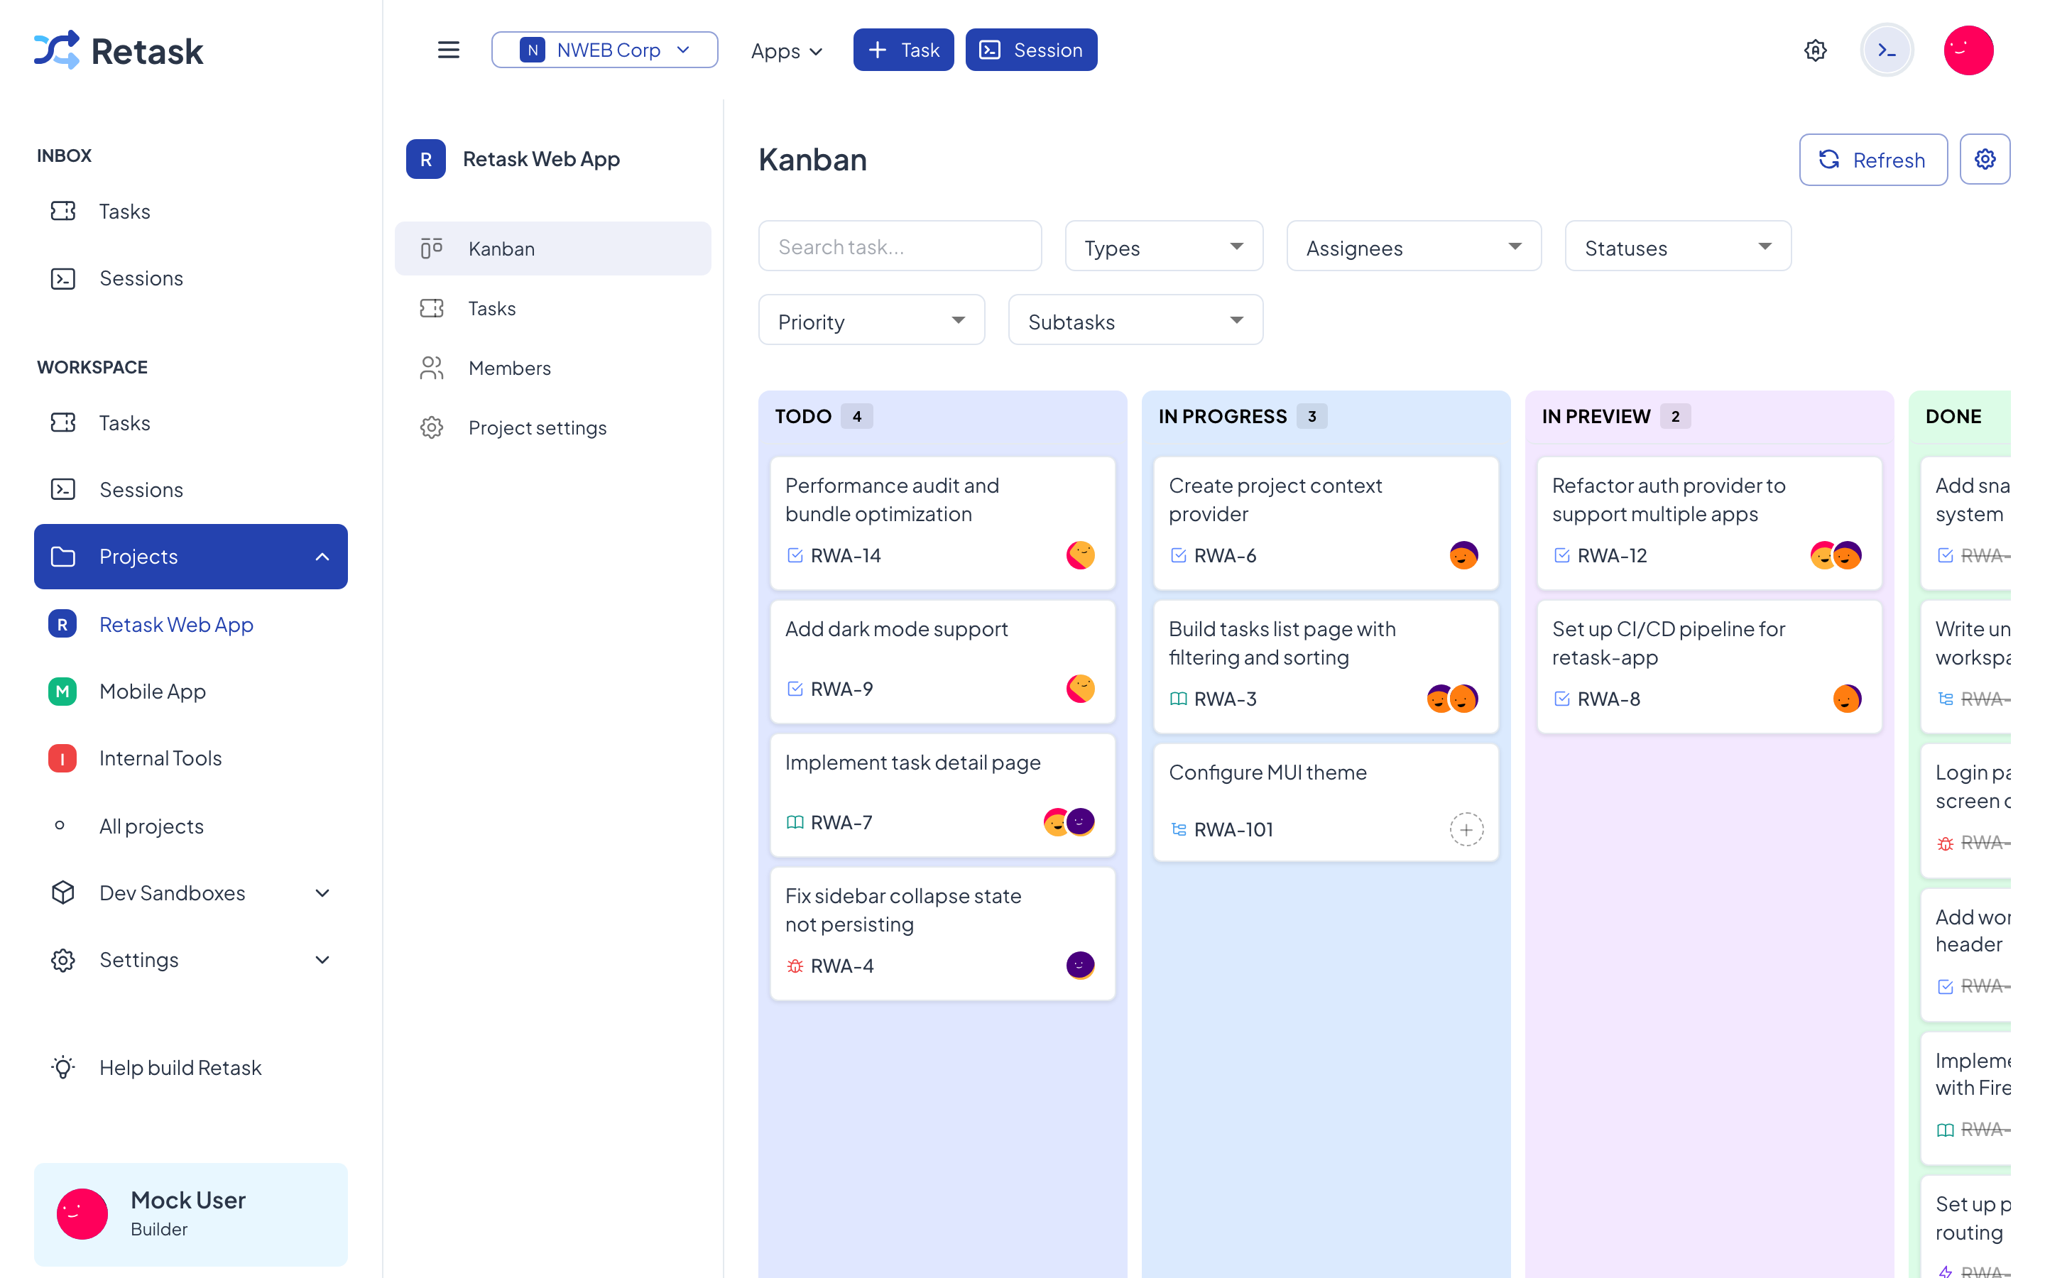Click the assignee avatars on RWA-7 card
The image size is (2045, 1278).
coord(1068,821)
